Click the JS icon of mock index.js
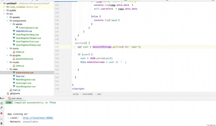 (14, 52)
